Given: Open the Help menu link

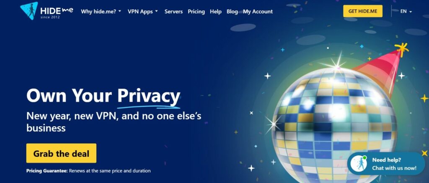Looking at the screenshot, I should pos(216,11).
